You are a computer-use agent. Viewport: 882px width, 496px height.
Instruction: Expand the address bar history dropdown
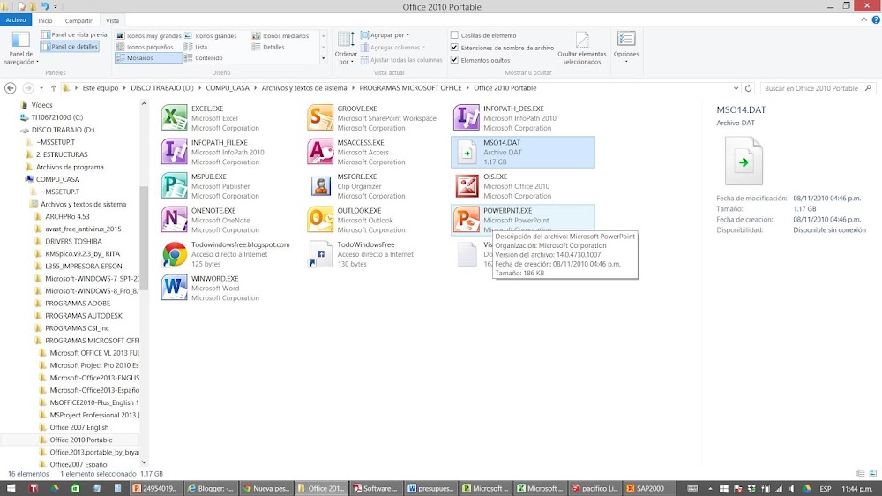click(x=736, y=88)
